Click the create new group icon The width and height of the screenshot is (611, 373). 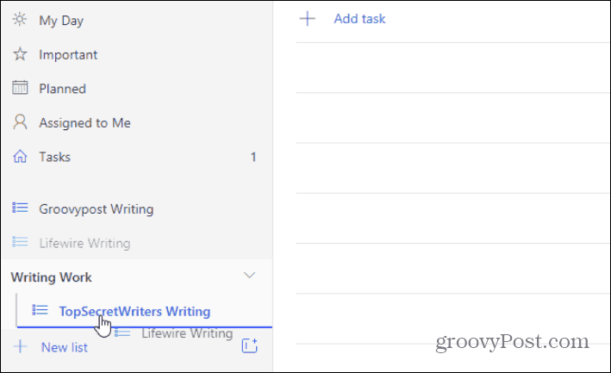pos(249,345)
